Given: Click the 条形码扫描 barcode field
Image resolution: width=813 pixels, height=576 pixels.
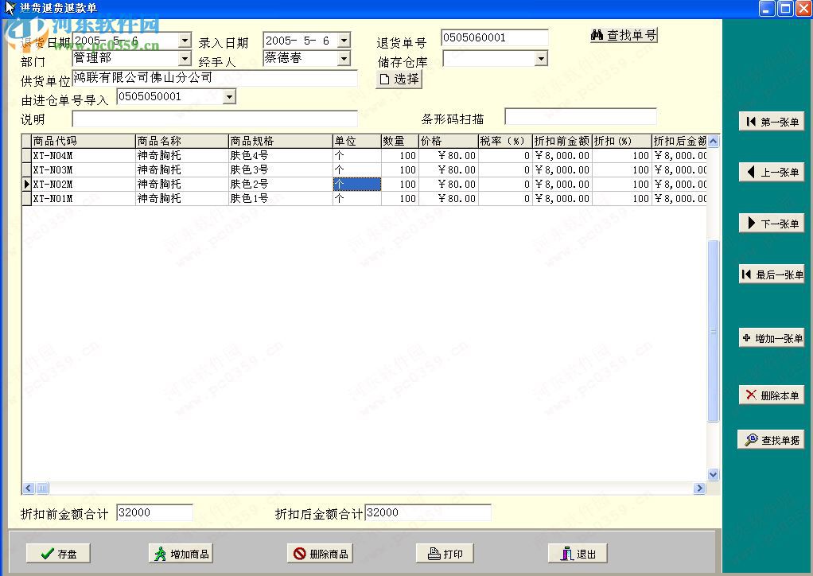Looking at the screenshot, I should click(581, 116).
